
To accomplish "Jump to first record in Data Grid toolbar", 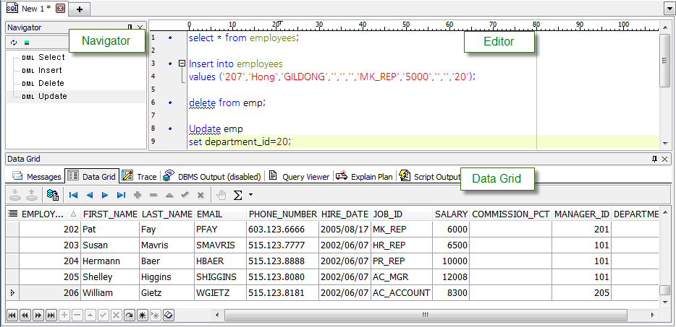I will pos(73,195).
